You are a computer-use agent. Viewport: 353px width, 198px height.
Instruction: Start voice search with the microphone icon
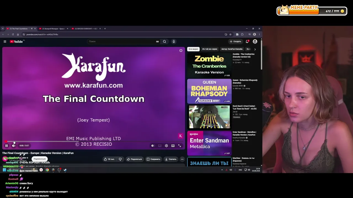pos(174,42)
